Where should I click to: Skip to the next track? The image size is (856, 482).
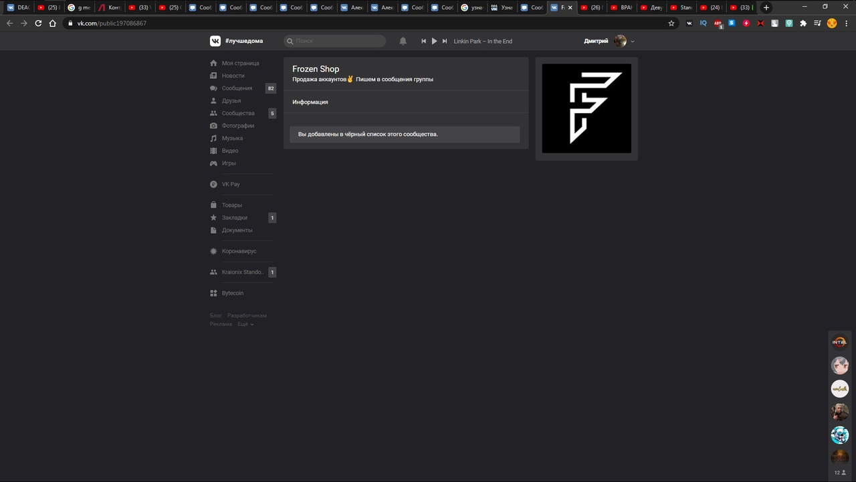(445, 41)
